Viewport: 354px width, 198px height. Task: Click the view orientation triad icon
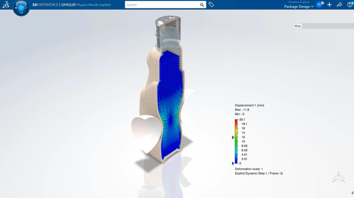click(x=338, y=177)
